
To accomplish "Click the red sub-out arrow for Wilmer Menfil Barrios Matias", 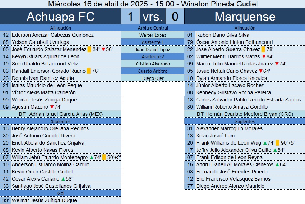I will 264,57.
